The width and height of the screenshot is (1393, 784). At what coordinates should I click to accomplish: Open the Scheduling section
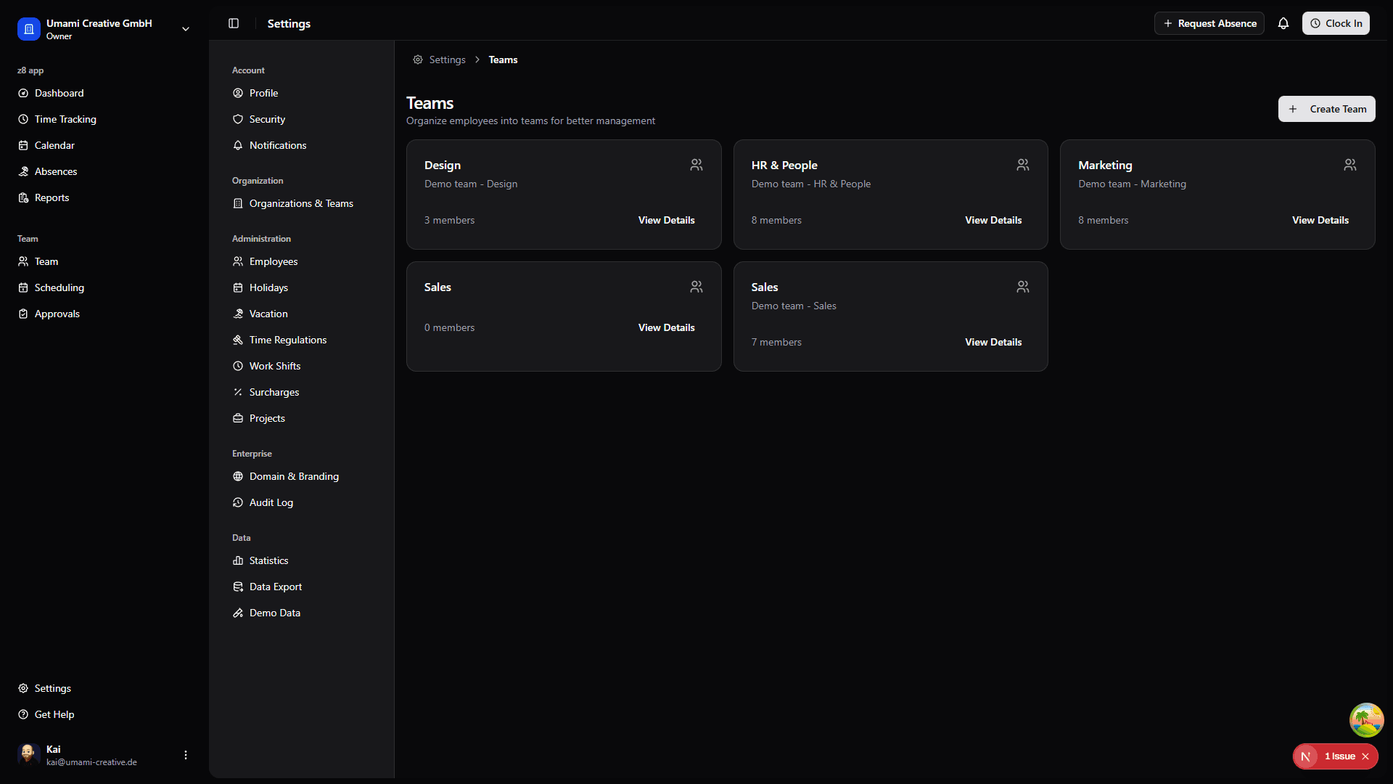click(x=59, y=287)
